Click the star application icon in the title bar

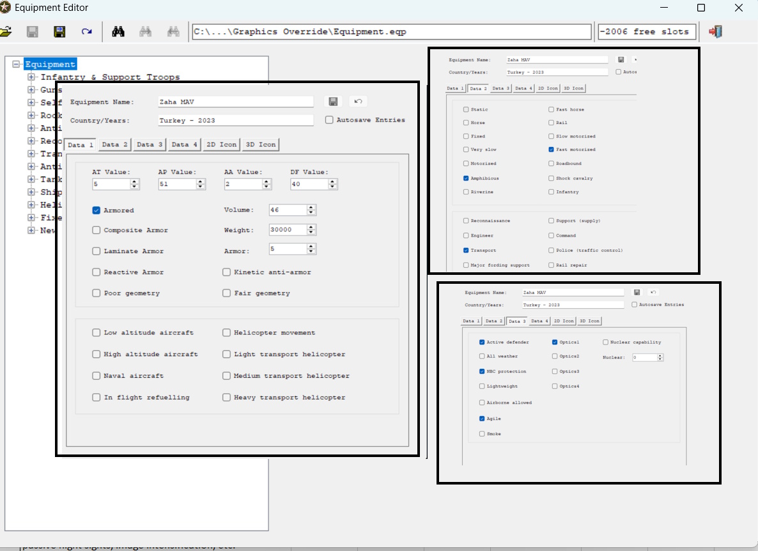coord(5,7)
